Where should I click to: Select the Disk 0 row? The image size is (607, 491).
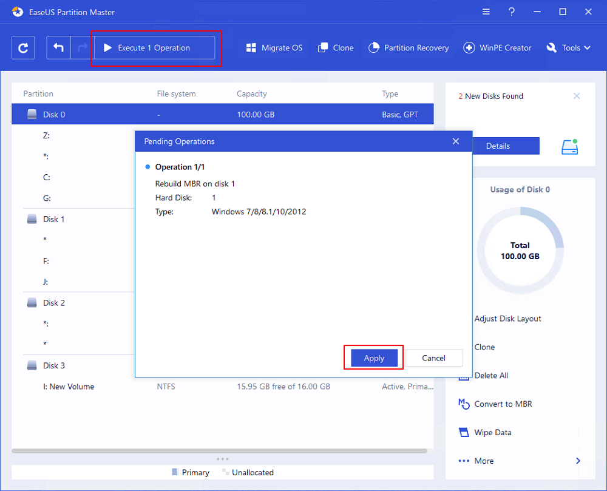coord(223,115)
